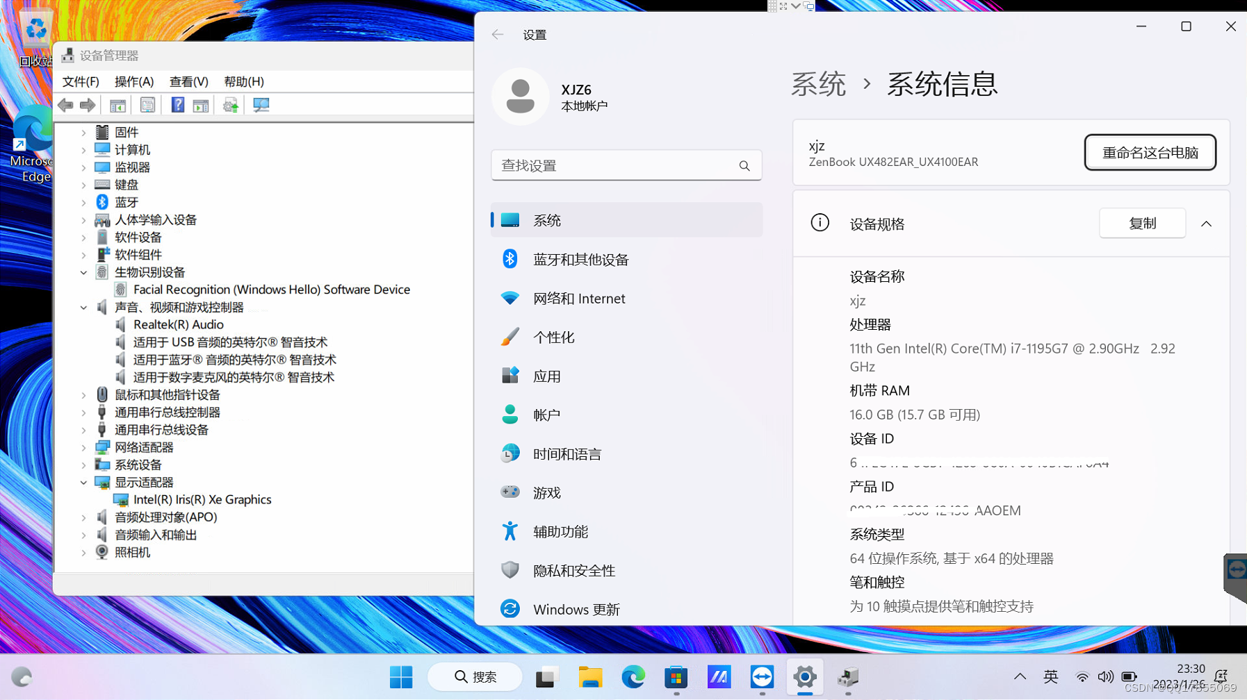Image resolution: width=1247 pixels, height=700 pixels.
Task: Open Microsoft Store from the taskbar
Action: tap(676, 676)
